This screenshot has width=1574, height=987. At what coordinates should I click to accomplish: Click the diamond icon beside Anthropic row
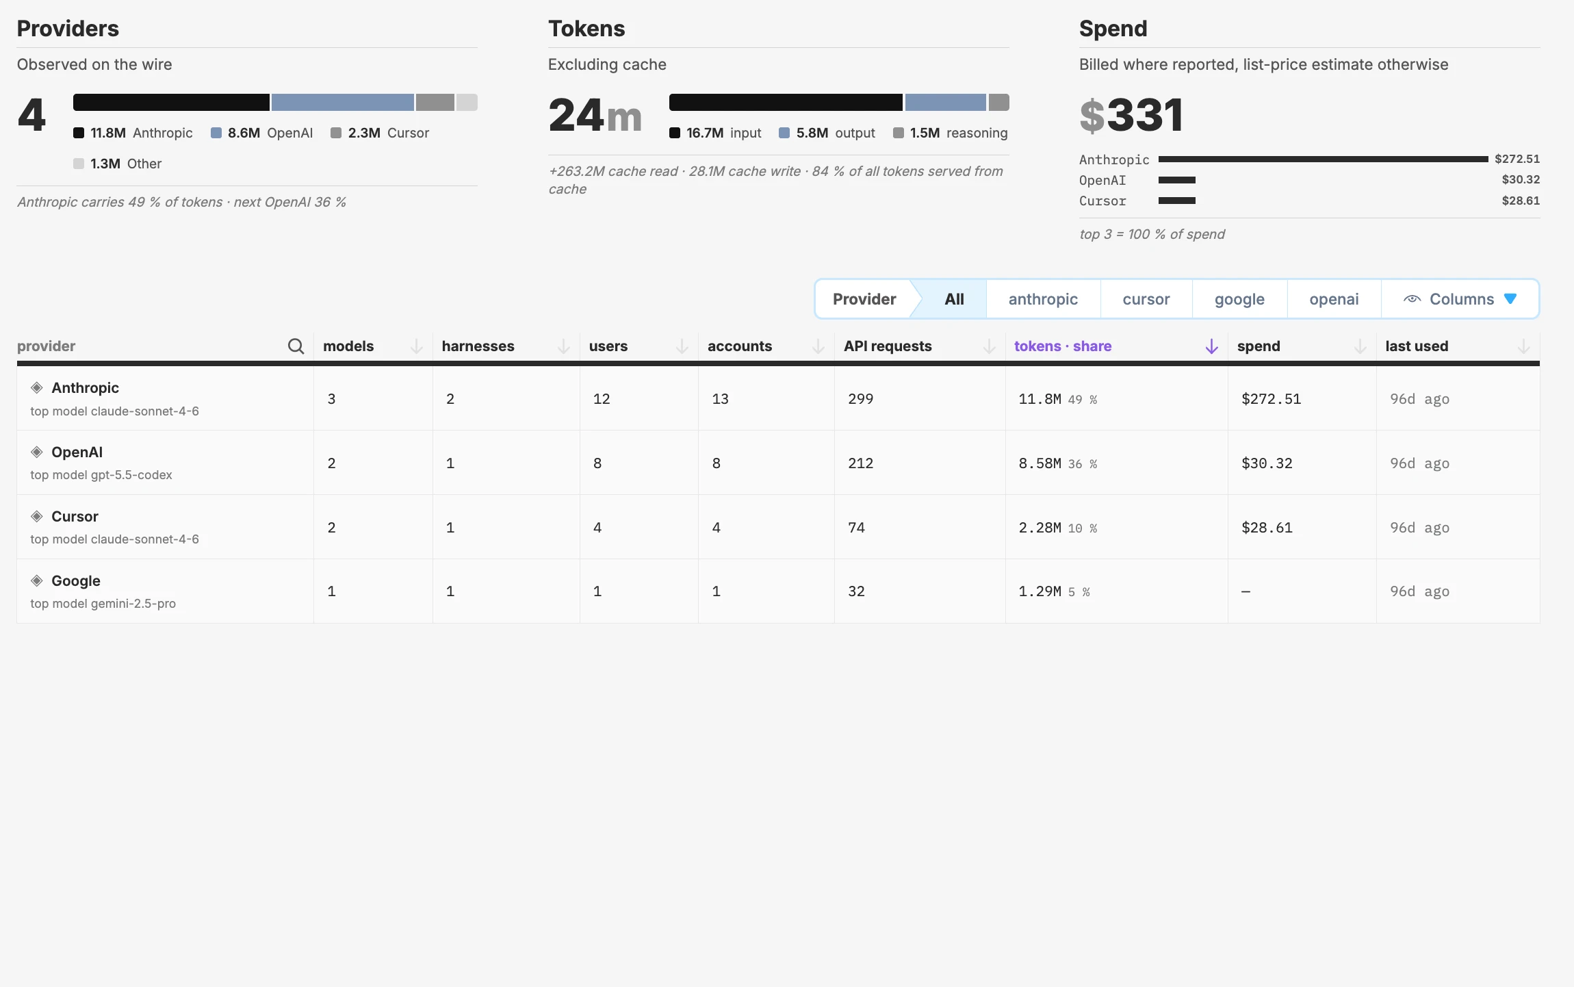pyautogui.click(x=37, y=388)
